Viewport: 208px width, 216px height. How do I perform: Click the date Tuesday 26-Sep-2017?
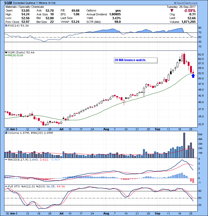[x=181, y=7]
